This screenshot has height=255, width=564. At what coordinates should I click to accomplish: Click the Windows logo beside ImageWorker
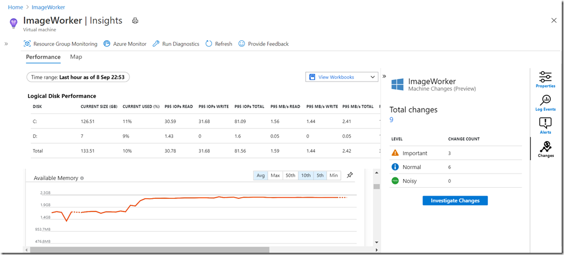(x=398, y=85)
